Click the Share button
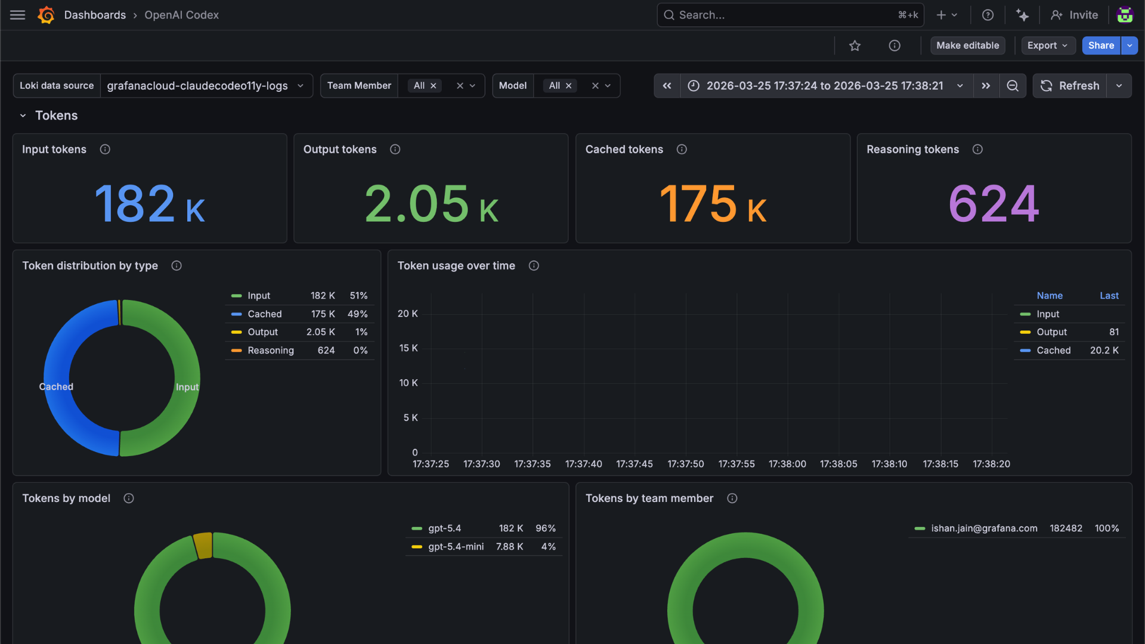 (1100, 46)
